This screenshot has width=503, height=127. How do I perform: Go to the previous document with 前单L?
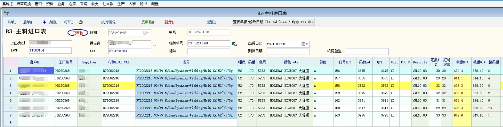pyautogui.click(x=11, y=22)
